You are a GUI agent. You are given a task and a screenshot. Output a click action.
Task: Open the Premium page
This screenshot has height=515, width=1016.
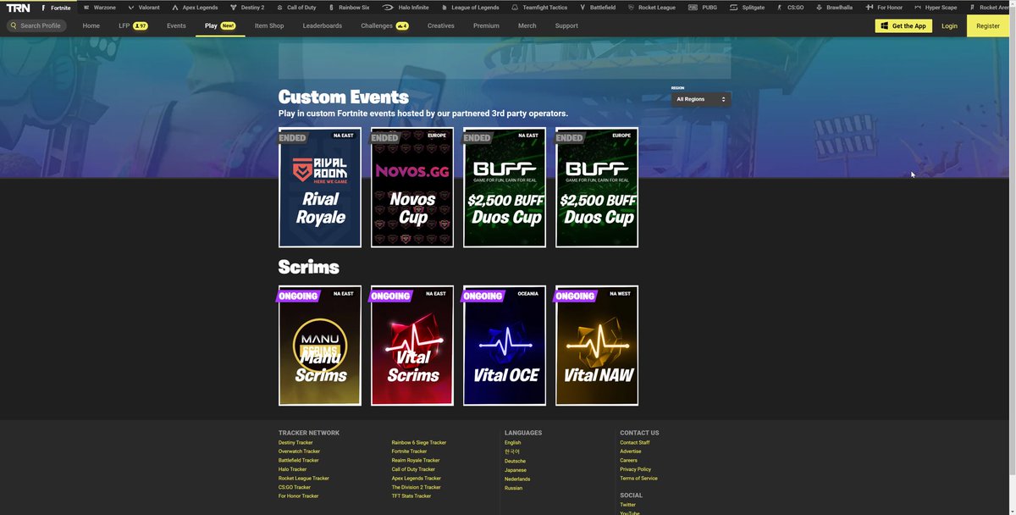[486, 25]
